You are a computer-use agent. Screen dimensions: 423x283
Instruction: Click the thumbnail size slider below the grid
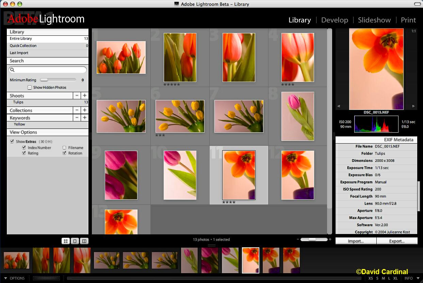[x=314, y=239]
